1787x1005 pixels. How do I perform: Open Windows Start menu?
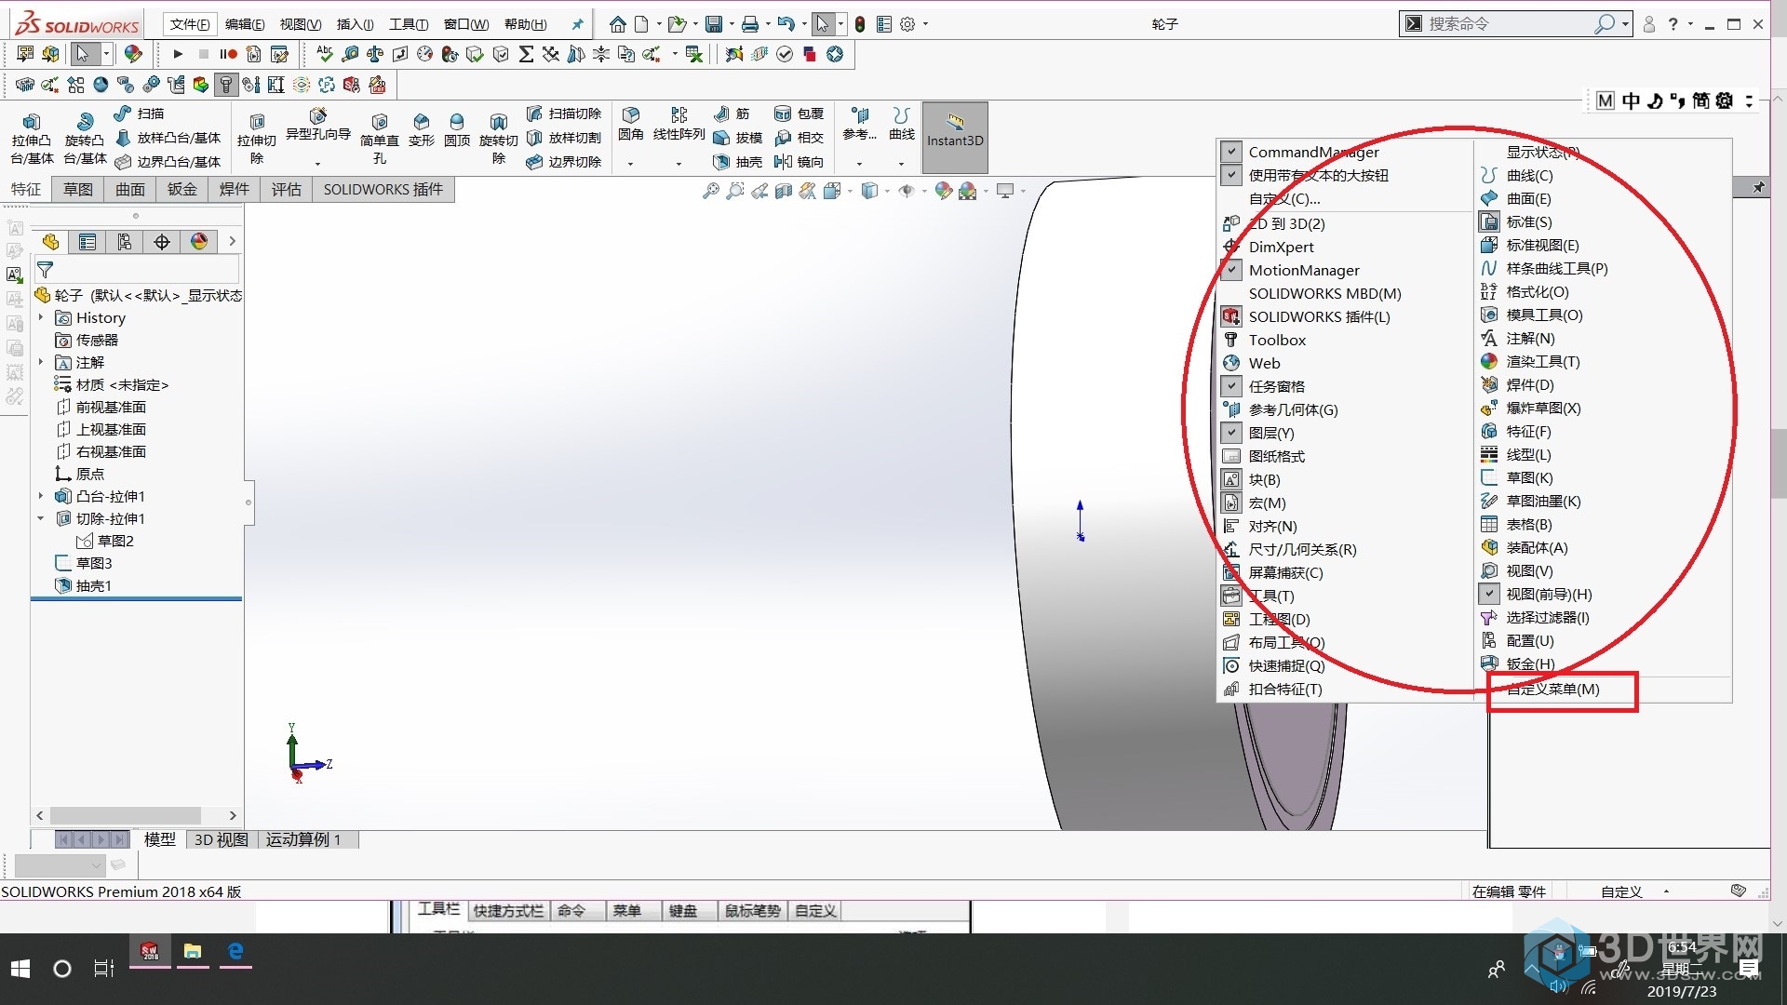20,969
